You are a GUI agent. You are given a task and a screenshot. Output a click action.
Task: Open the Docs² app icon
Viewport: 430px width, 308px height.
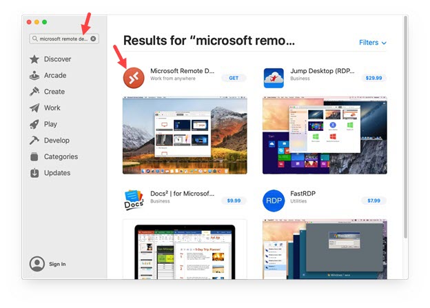[134, 200]
